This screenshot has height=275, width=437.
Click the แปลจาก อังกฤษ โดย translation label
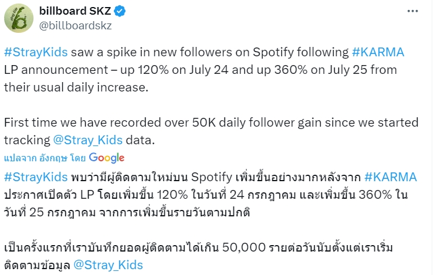45,158
